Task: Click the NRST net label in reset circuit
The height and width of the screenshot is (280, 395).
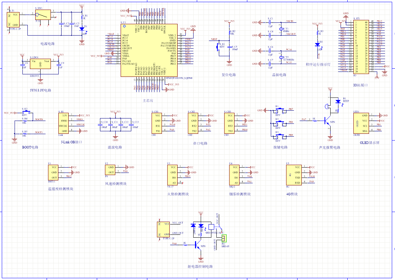Action: click(x=214, y=39)
